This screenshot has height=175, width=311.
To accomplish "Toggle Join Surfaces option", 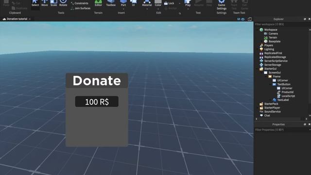I will [x=80, y=8].
